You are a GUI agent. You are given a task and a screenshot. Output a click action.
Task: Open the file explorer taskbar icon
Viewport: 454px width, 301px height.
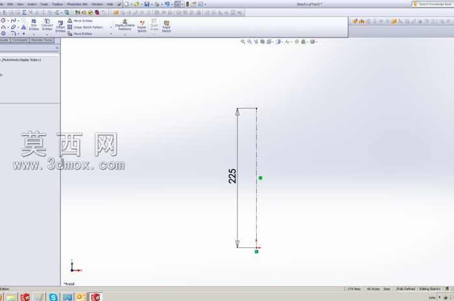pyautogui.click(x=11, y=297)
